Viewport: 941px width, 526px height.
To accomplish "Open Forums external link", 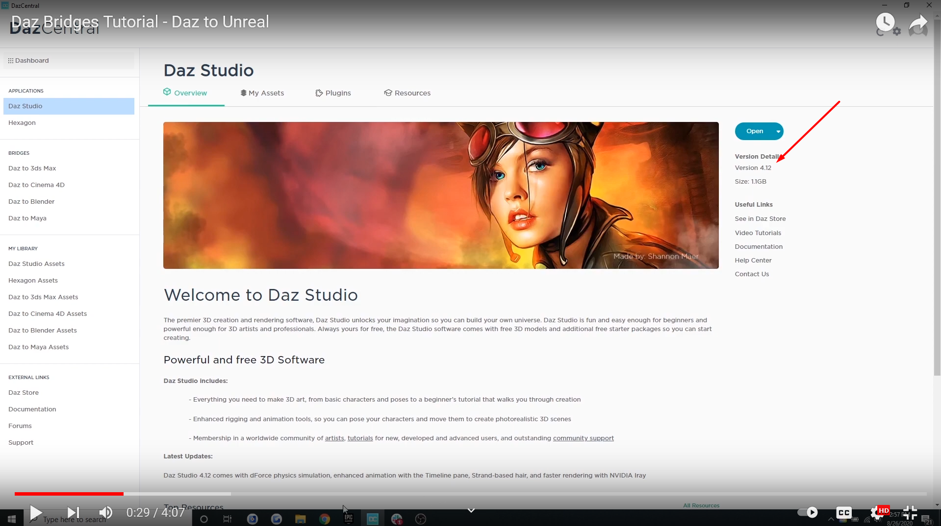I will point(20,426).
